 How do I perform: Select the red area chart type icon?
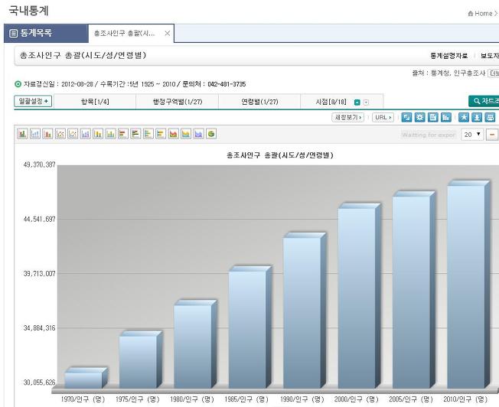coord(174,134)
